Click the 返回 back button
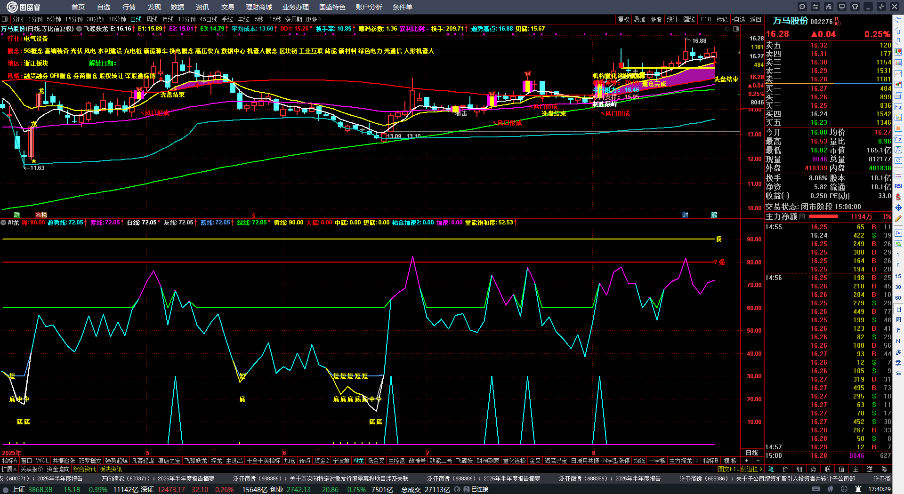The image size is (904, 494). tap(756, 19)
